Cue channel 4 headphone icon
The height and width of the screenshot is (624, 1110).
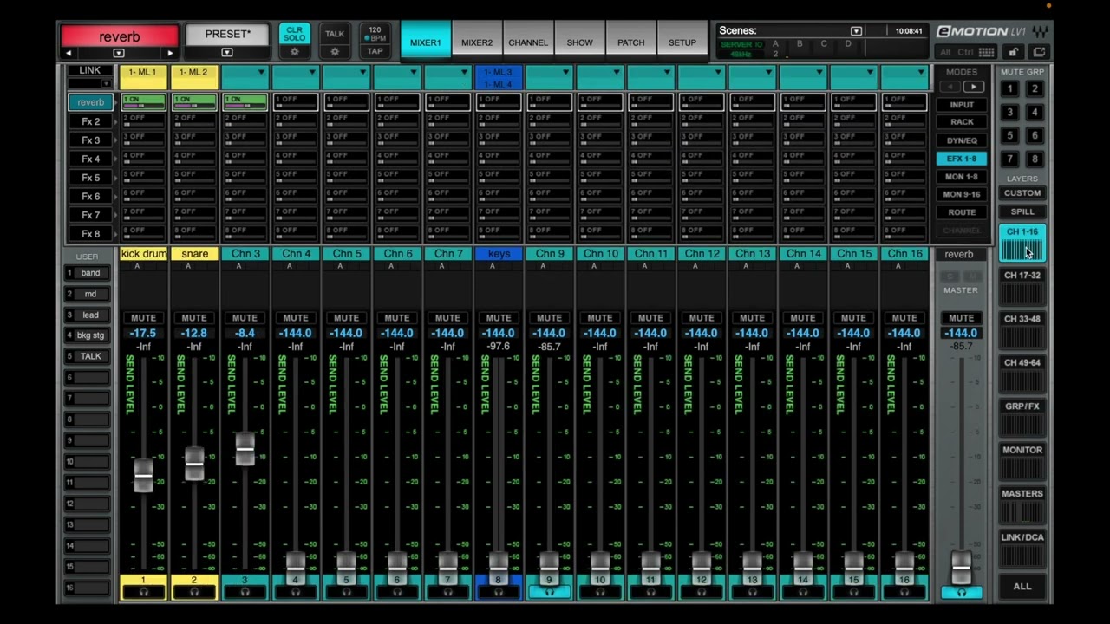point(296,593)
